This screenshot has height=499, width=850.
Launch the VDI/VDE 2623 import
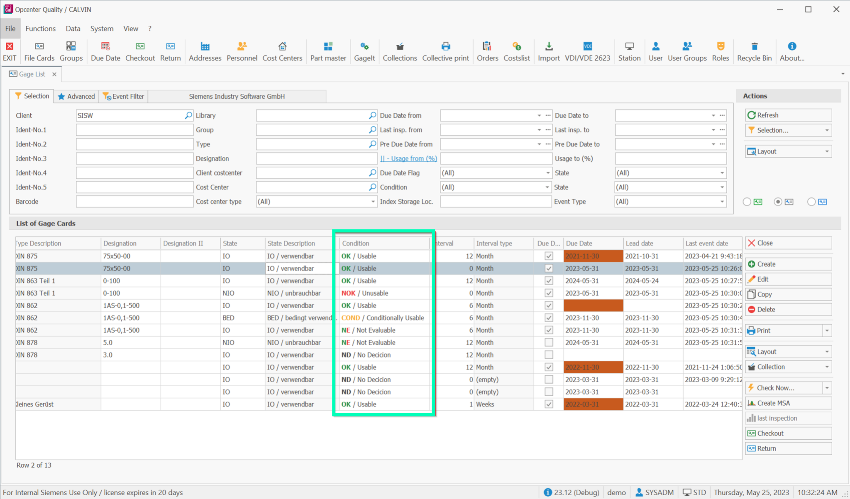[587, 51]
